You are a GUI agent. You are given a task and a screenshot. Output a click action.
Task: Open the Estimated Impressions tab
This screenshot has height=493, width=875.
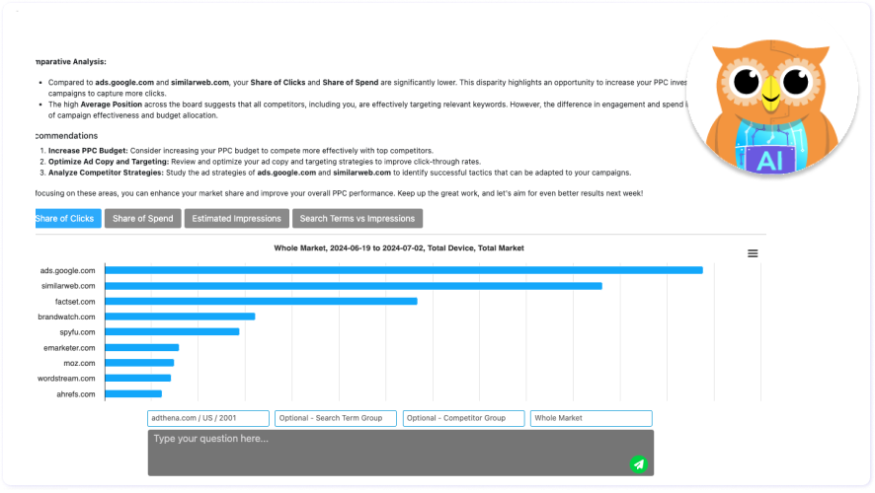(237, 218)
